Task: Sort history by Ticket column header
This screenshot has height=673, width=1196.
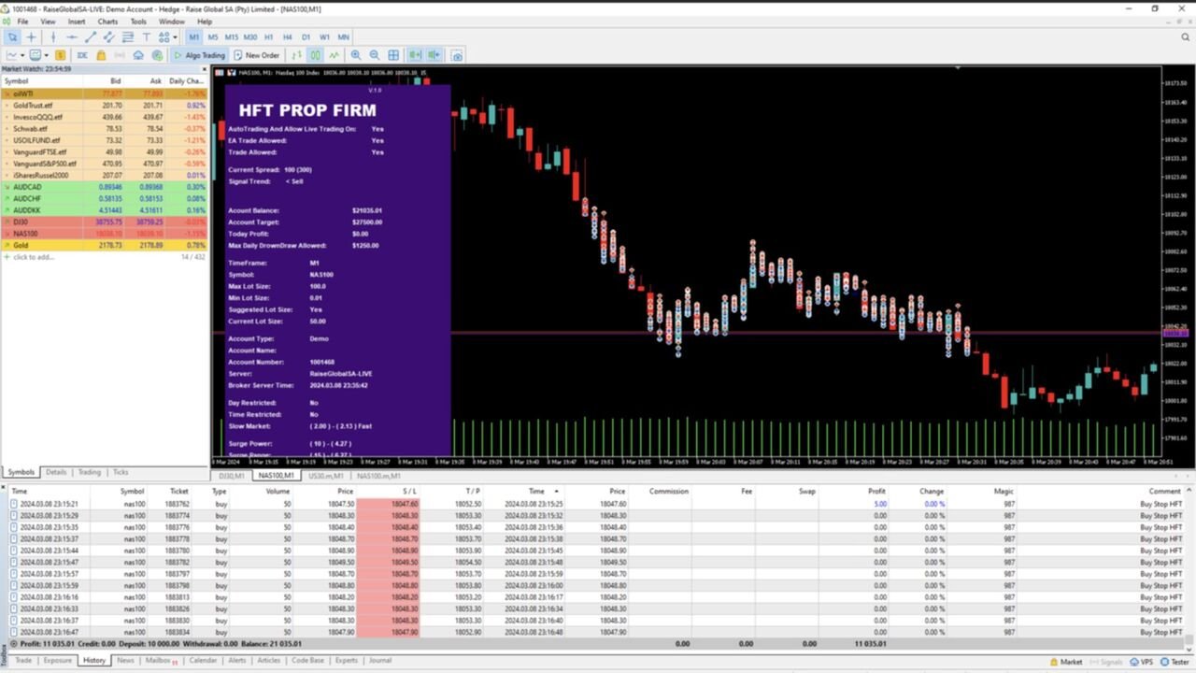Action: pyautogui.click(x=178, y=491)
